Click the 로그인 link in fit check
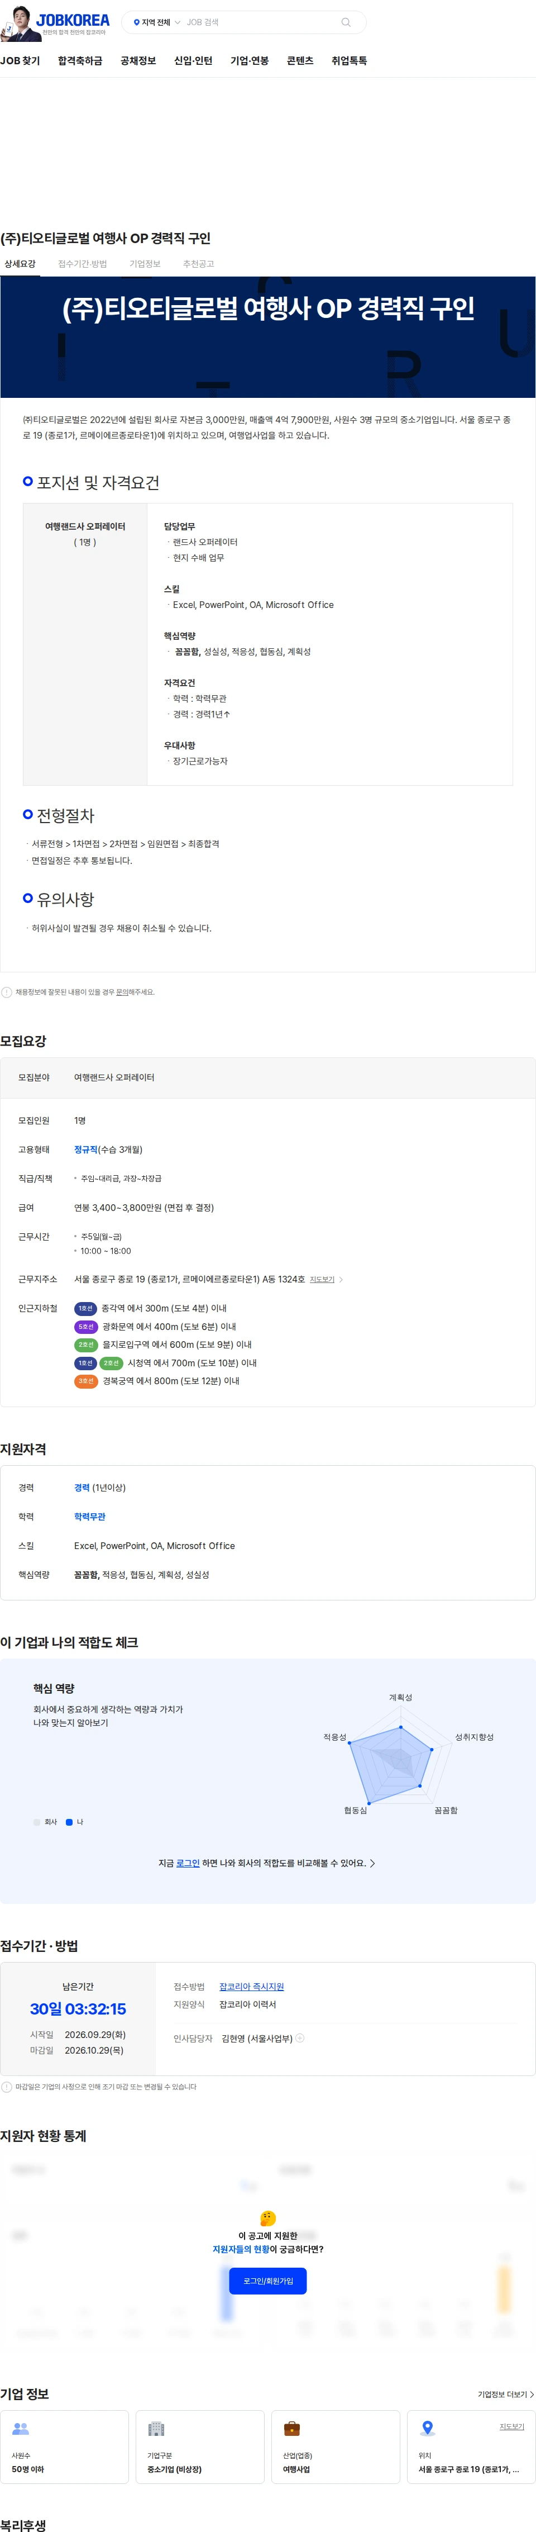The height and width of the screenshot is (2532, 536). pos(188,1863)
